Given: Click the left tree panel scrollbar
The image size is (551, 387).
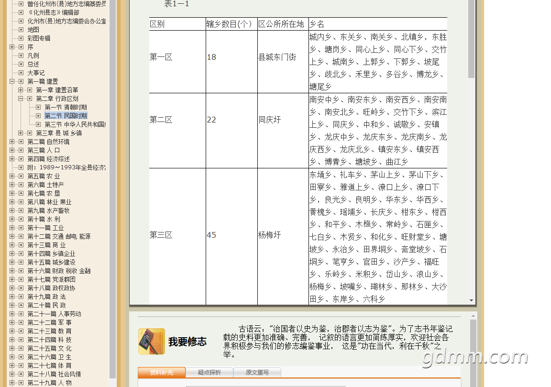Looking at the screenshot, I should pyautogui.click(x=112, y=190).
